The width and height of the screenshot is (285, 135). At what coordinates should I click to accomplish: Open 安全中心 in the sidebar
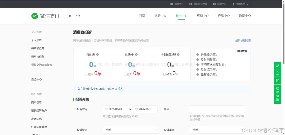36,79
